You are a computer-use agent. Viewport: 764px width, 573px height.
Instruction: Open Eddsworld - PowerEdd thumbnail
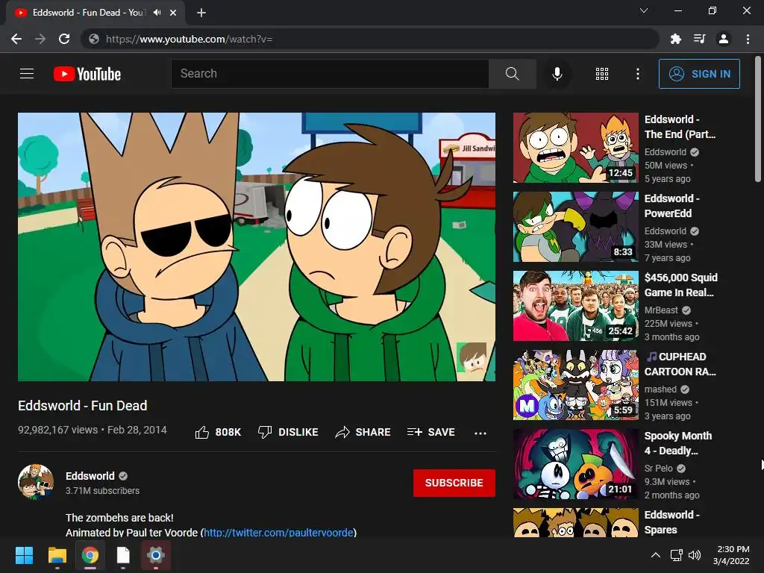pos(575,227)
